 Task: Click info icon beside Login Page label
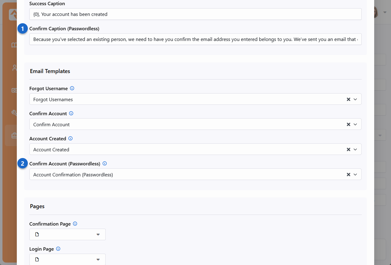(x=58, y=249)
